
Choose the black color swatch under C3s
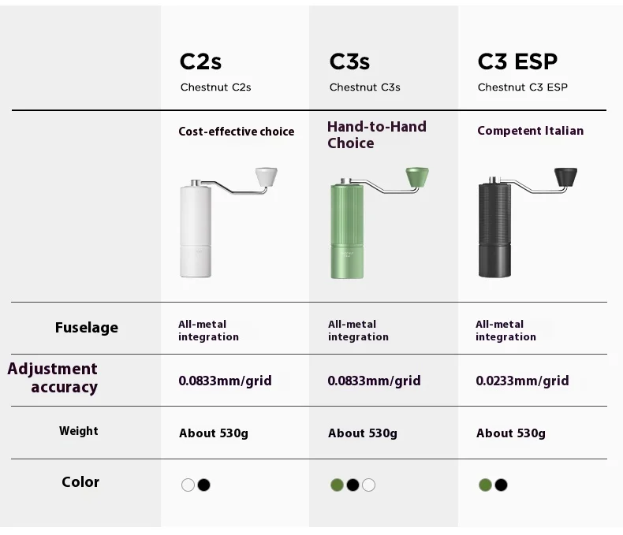[x=353, y=485]
